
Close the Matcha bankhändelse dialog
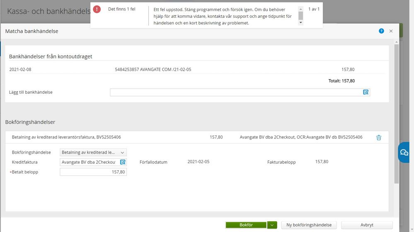tap(391, 31)
